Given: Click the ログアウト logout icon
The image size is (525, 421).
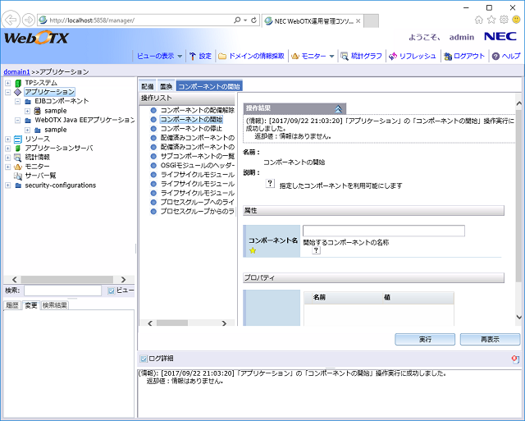Looking at the screenshot, I should [x=447, y=56].
